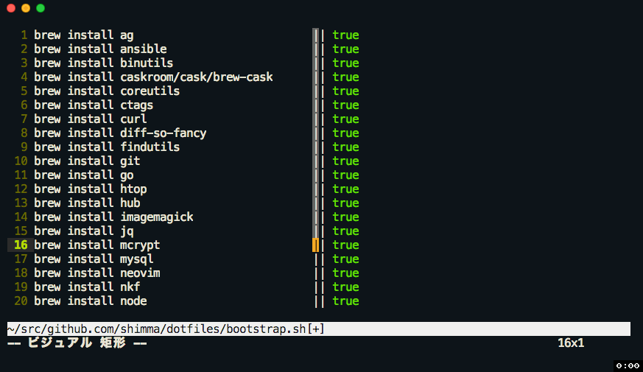
Task: Click line number 4 in the gutter
Action: (24, 77)
